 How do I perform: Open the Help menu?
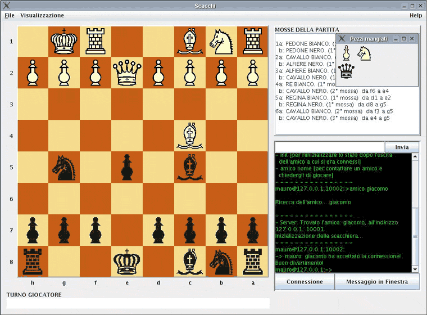(x=415, y=15)
